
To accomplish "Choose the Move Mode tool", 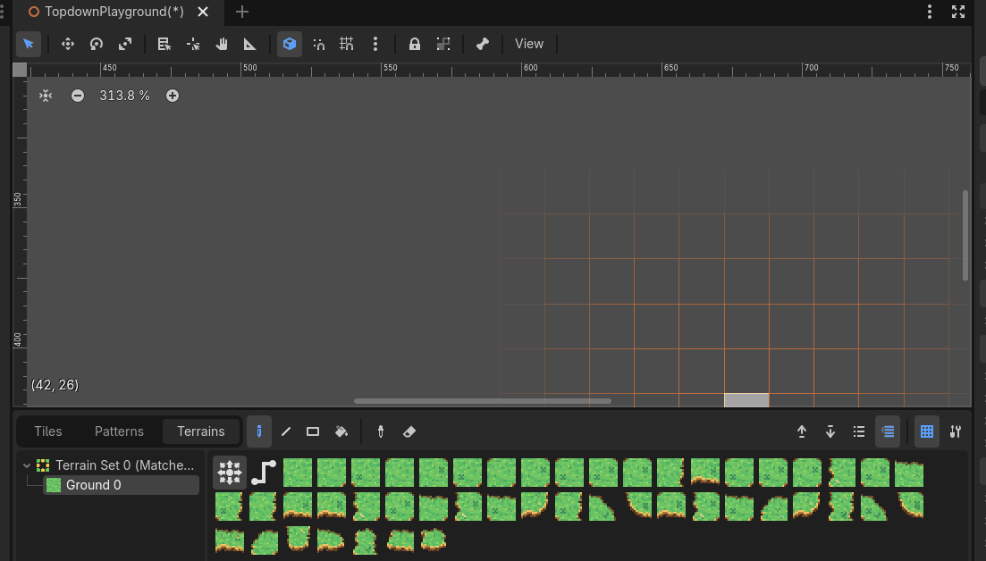I will pyautogui.click(x=67, y=44).
